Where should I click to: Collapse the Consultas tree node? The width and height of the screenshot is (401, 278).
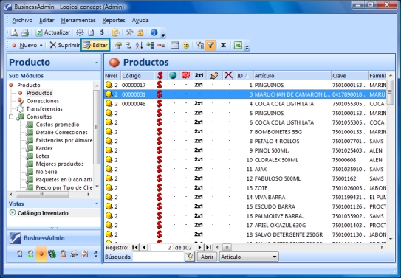pyautogui.click(x=11, y=117)
